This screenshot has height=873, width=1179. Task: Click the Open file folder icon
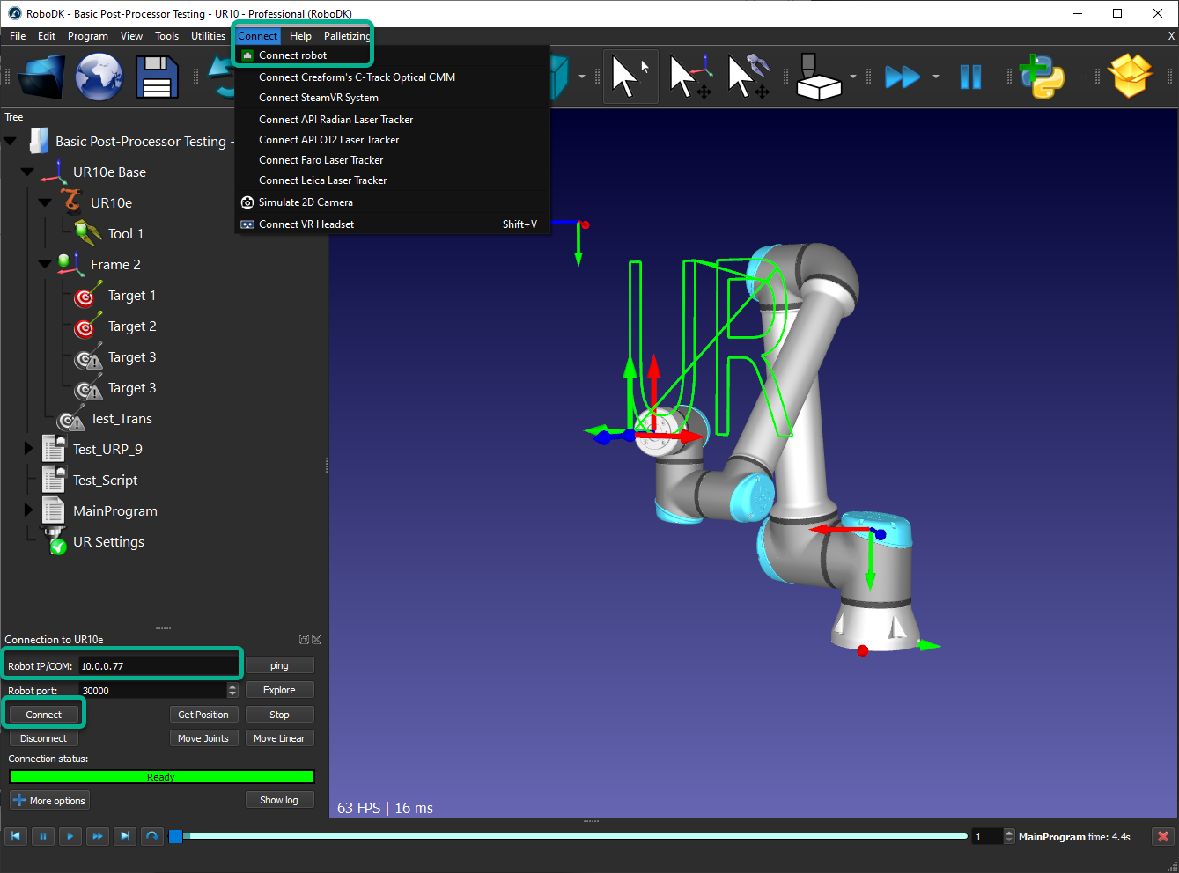pyautogui.click(x=41, y=77)
